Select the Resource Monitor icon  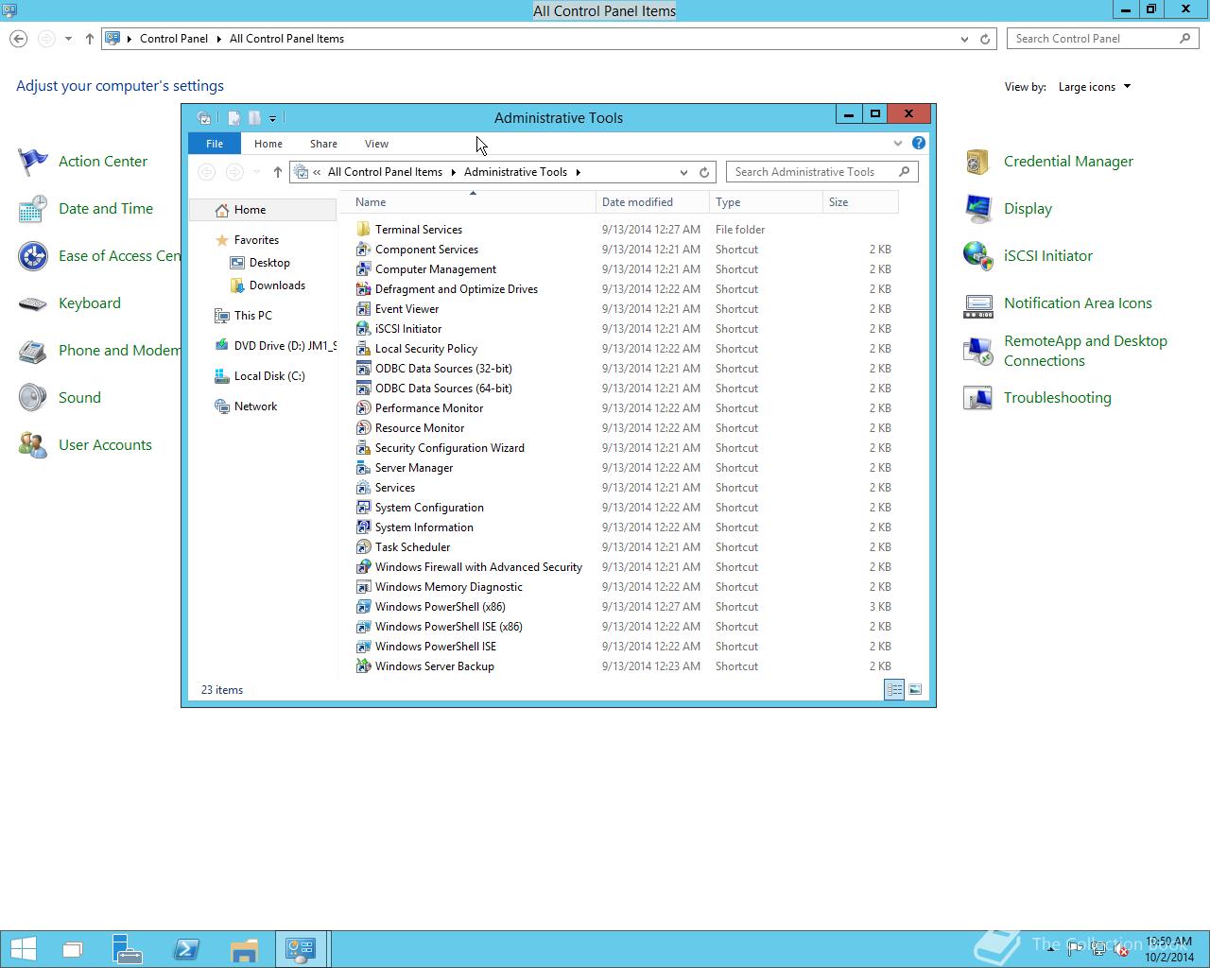point(363,428)
